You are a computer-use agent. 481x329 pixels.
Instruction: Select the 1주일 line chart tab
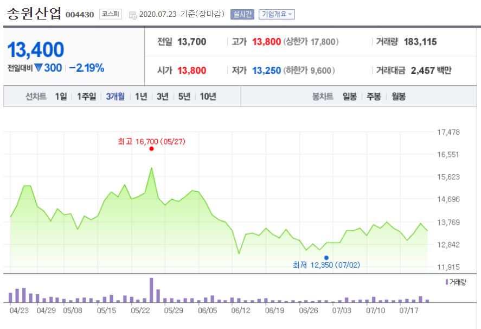pos(87,97)
